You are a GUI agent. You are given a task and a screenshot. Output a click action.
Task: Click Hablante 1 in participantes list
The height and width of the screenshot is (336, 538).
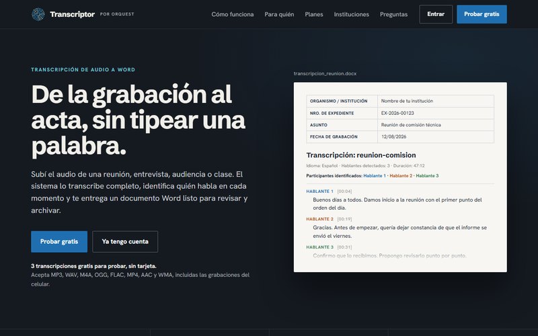pos(375,175)
